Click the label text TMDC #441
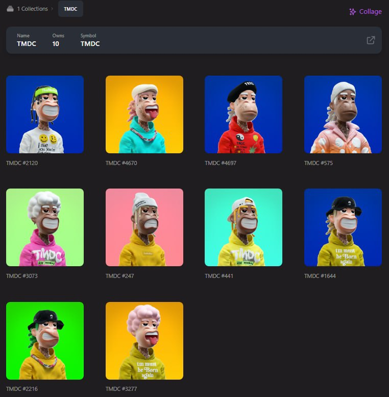Viewport: 389px width, 397px height. tap(219, 276)
